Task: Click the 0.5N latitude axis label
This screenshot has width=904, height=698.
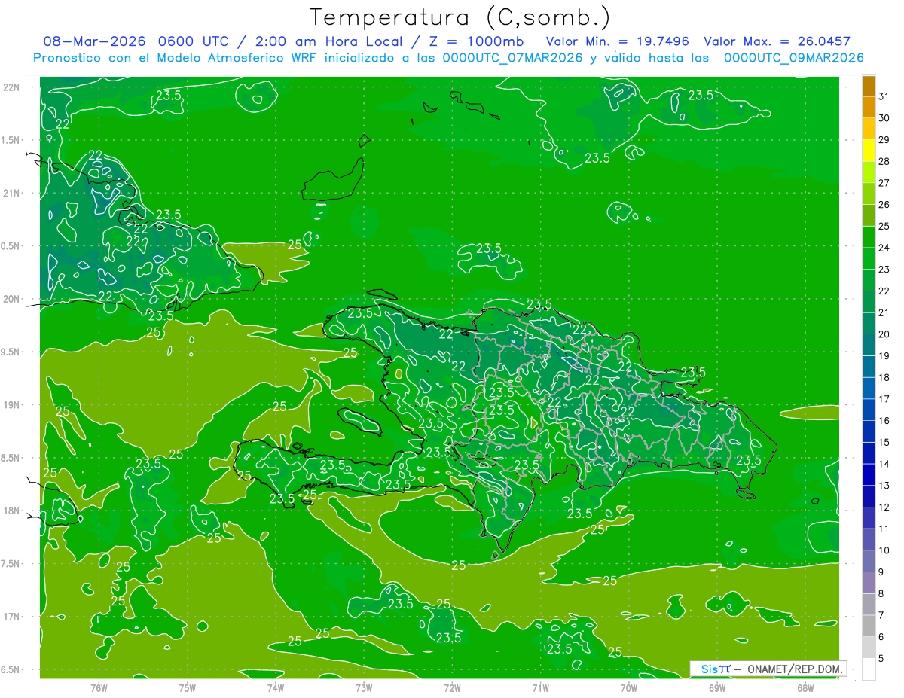Action: pos(11,246)
